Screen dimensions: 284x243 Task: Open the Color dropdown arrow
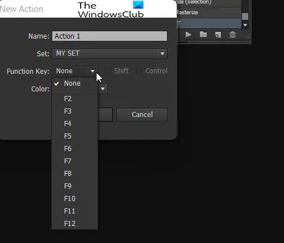tap(103, 89)
